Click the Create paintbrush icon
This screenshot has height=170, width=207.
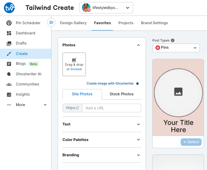(9, 54)
